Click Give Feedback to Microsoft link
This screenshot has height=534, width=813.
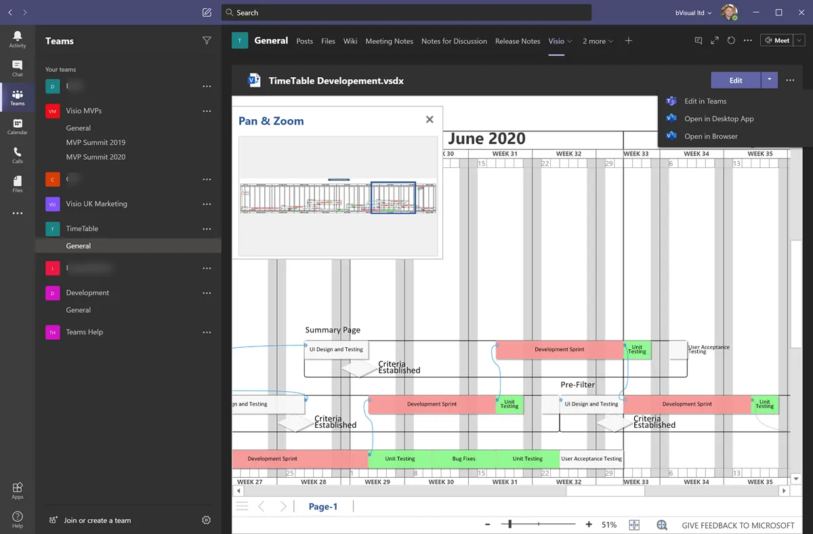[738, 525]
